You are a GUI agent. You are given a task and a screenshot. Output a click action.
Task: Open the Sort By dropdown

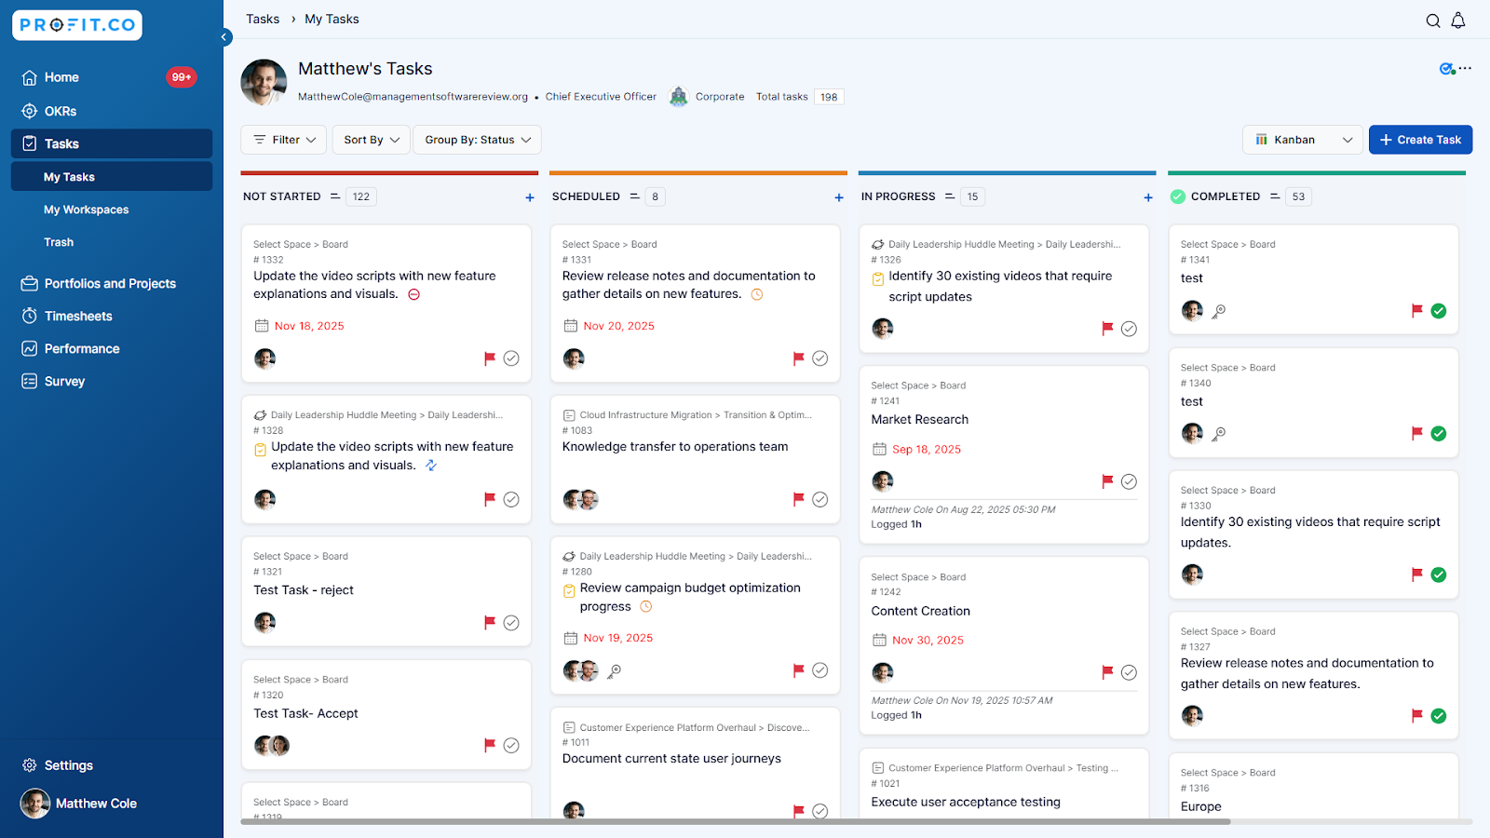372,140
